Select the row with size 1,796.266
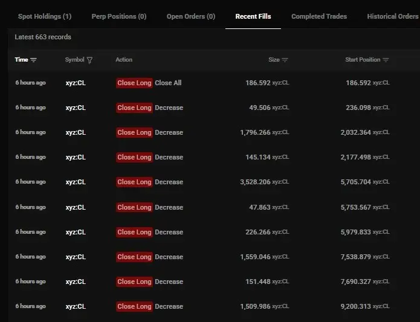 (214, 132)
